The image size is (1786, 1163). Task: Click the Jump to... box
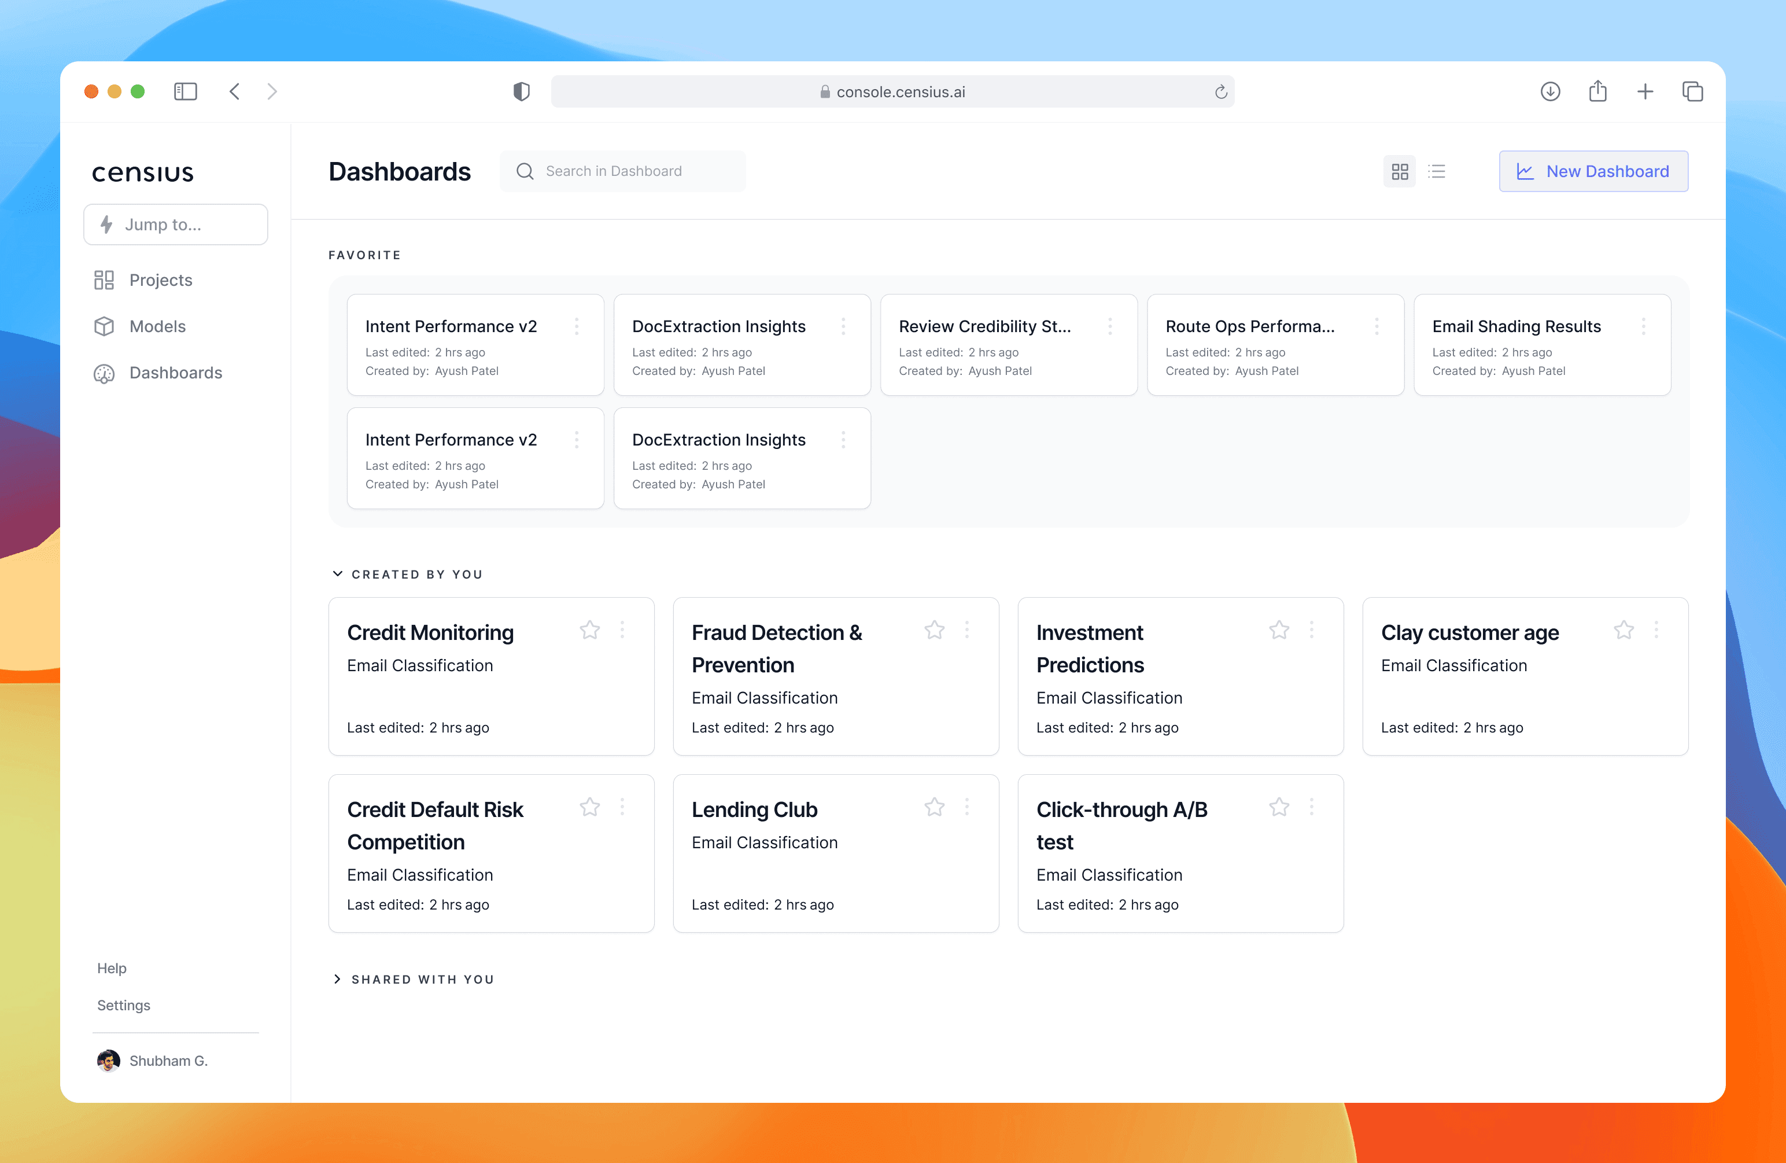(x=176, y=224)
